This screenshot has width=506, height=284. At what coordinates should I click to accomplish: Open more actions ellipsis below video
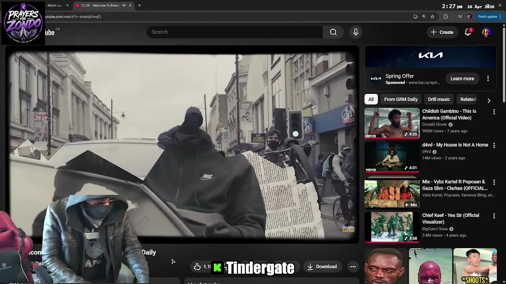[353, 267]
